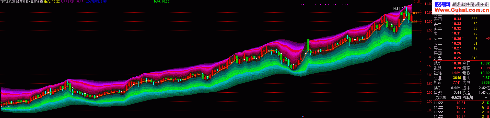Click the 最高 value 10.39
490x118 pixels.
point(485,68)
